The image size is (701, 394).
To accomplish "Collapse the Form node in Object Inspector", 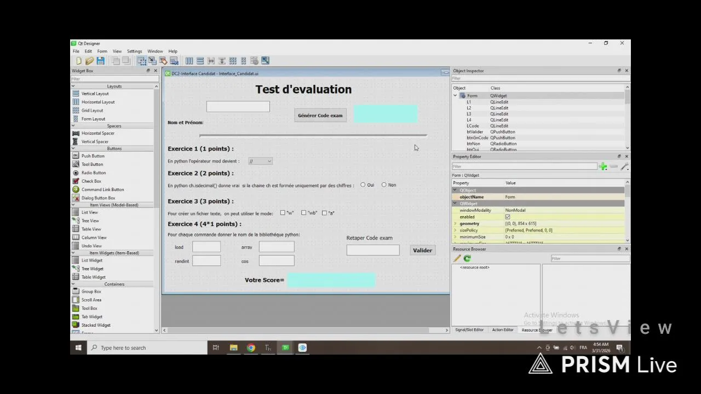I will [x=455, y=96].
